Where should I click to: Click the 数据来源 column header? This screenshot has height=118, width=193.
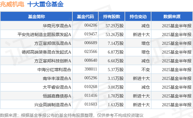172,17
